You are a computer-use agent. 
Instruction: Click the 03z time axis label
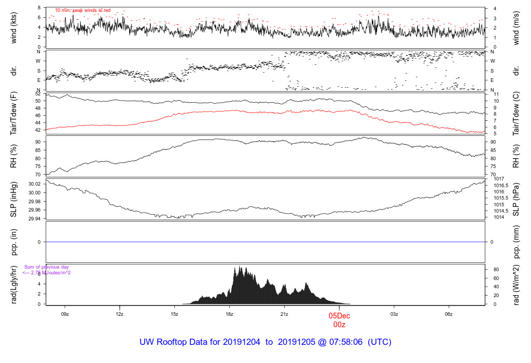click(x=394, y=314)
